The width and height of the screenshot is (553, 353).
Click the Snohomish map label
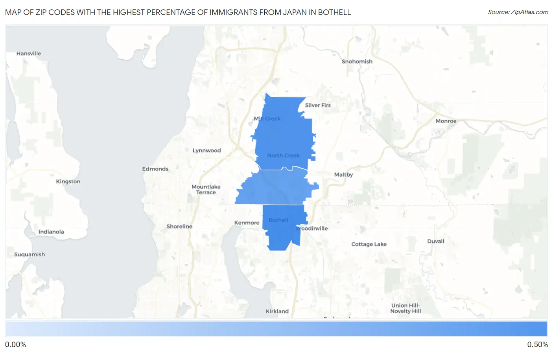click(x=357, y=61)
